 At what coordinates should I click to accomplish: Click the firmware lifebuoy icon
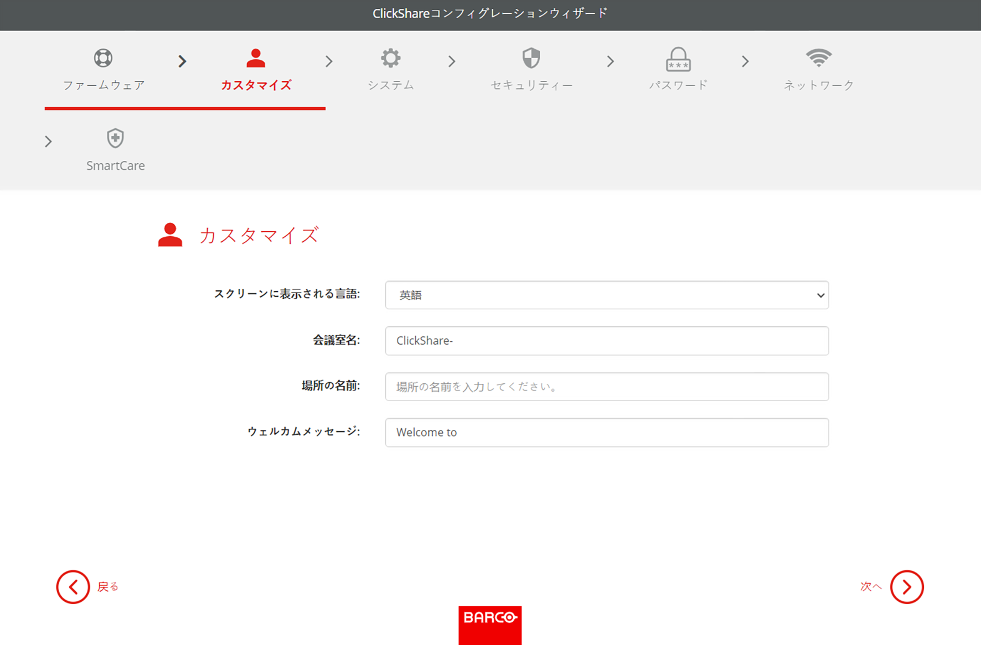pyautogui.click(x=103, y=58)
